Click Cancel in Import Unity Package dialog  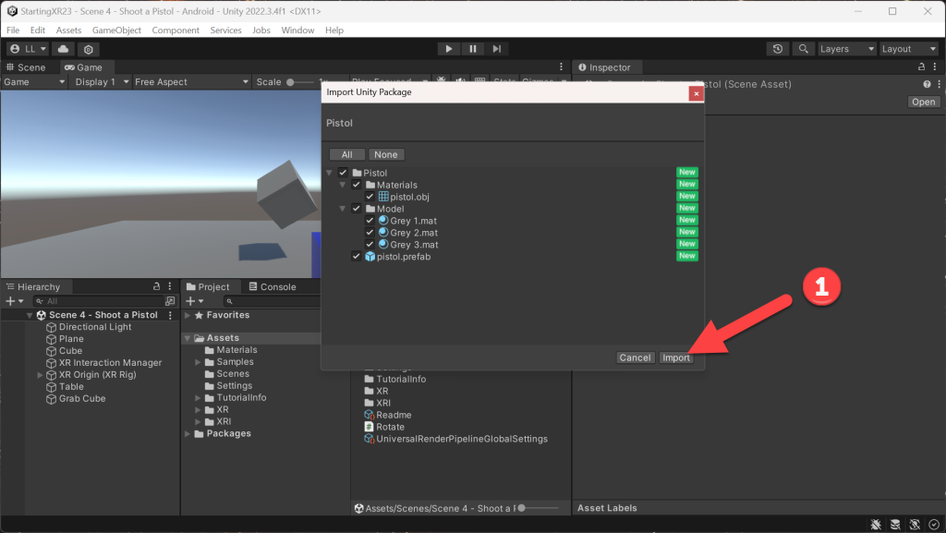(x=636, y=357)
